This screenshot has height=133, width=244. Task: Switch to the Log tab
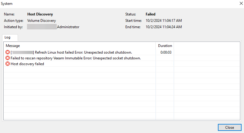pos(8,37)
